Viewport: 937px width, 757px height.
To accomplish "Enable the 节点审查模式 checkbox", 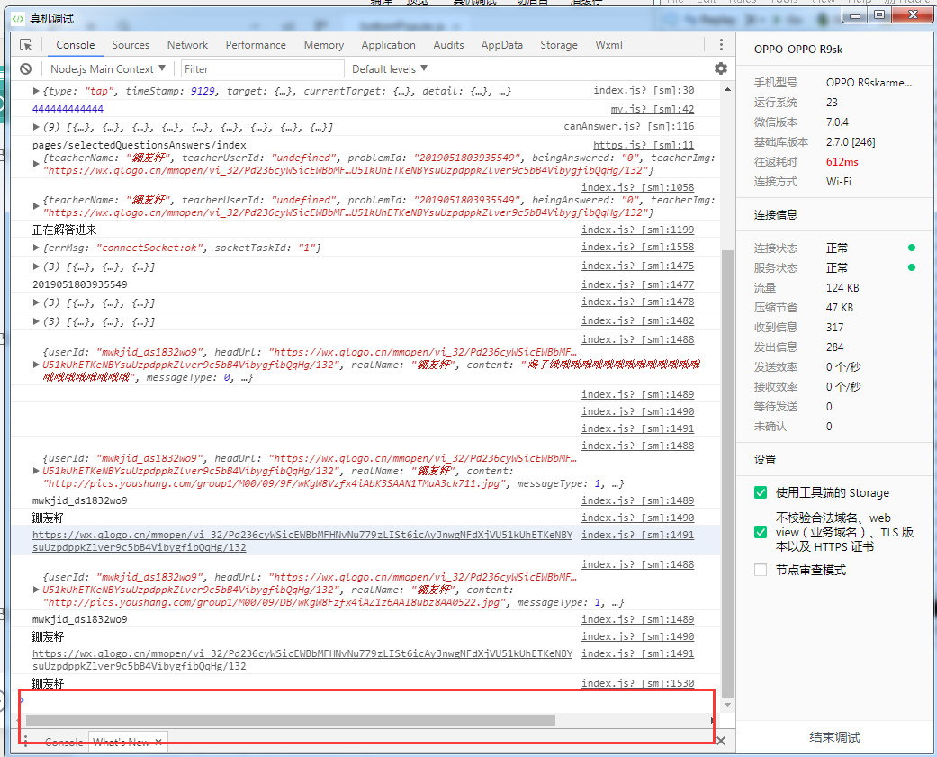I will point(761,570).
